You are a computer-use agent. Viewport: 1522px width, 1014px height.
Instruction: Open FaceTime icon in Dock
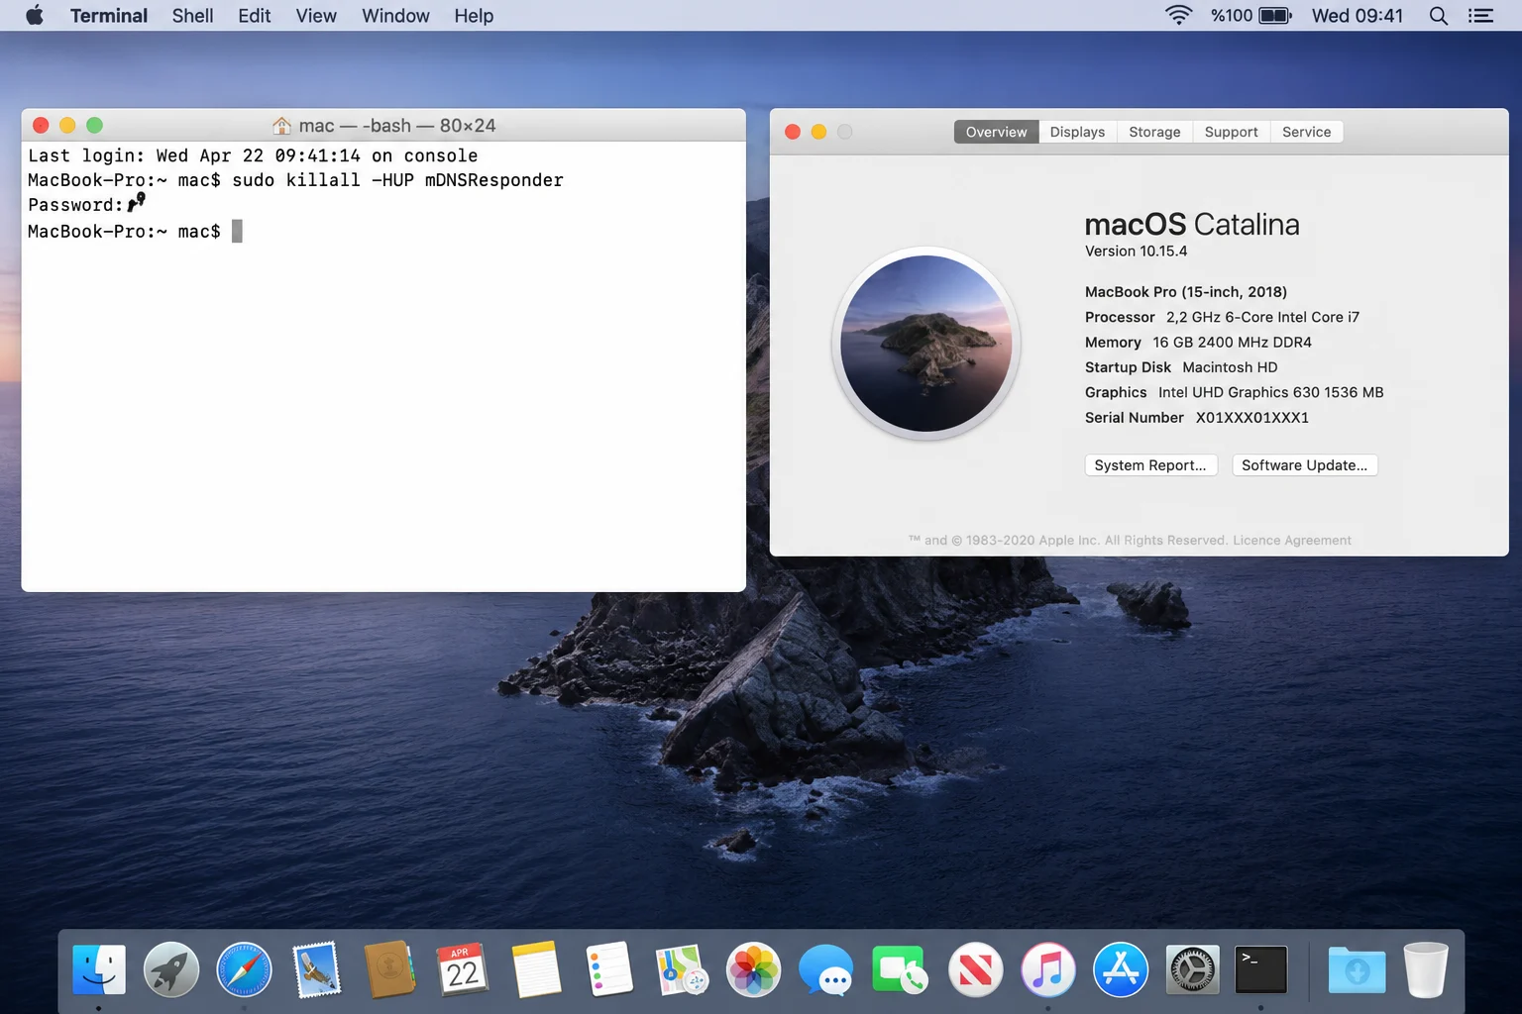coord(900,969)
